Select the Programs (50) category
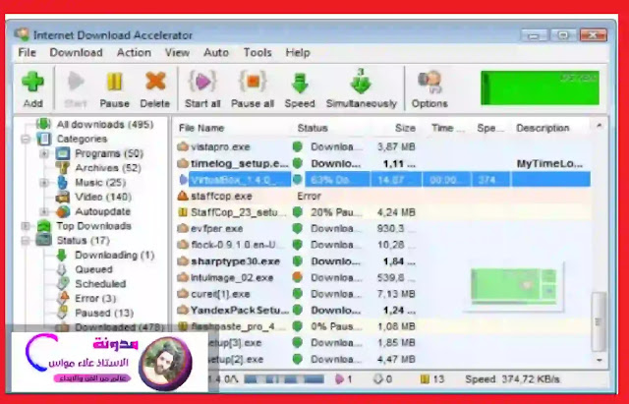 coord(109,153)
